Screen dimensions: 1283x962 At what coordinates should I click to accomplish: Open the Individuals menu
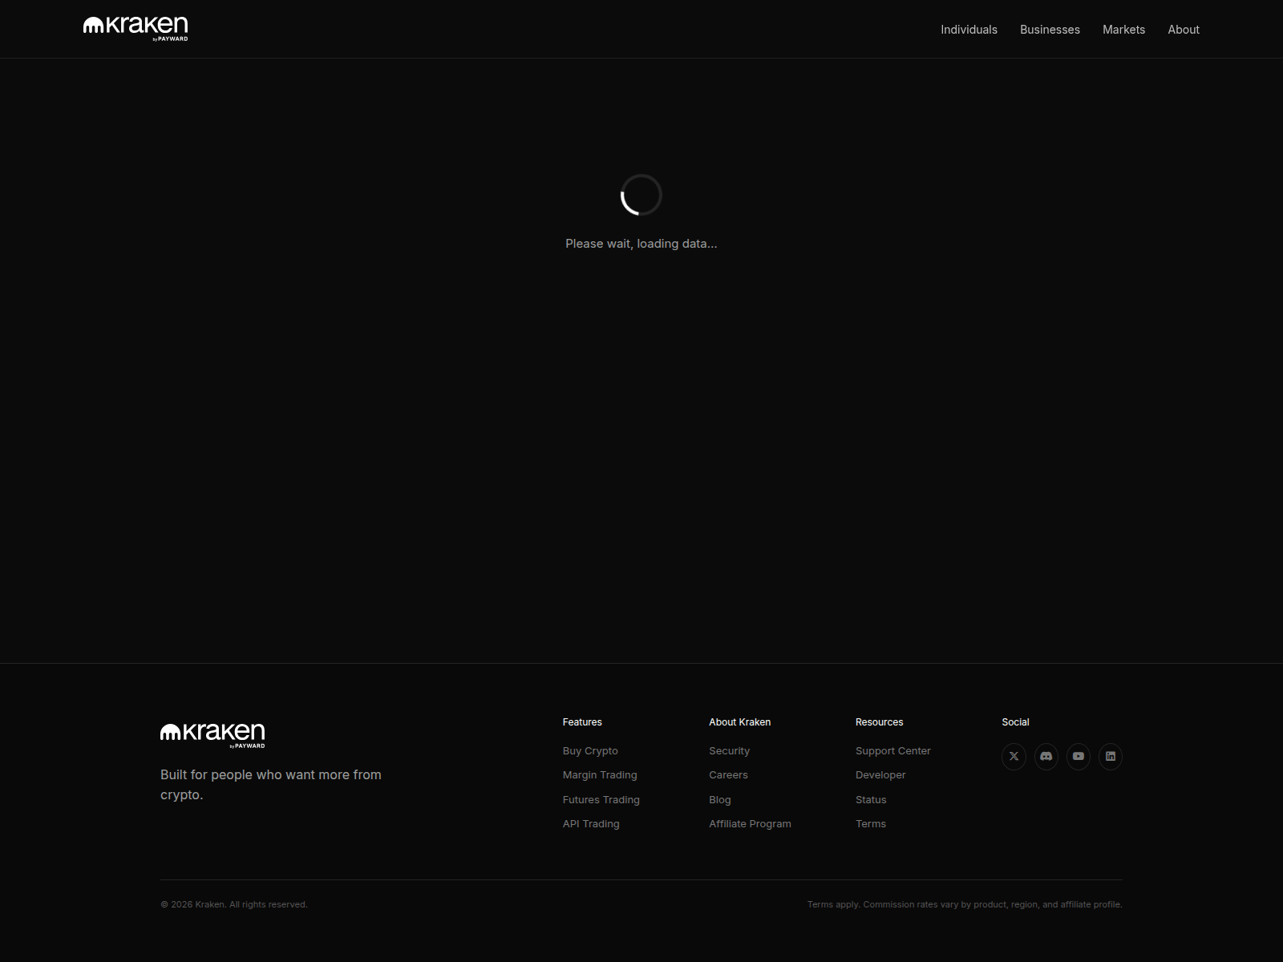(x=969, y=30)
